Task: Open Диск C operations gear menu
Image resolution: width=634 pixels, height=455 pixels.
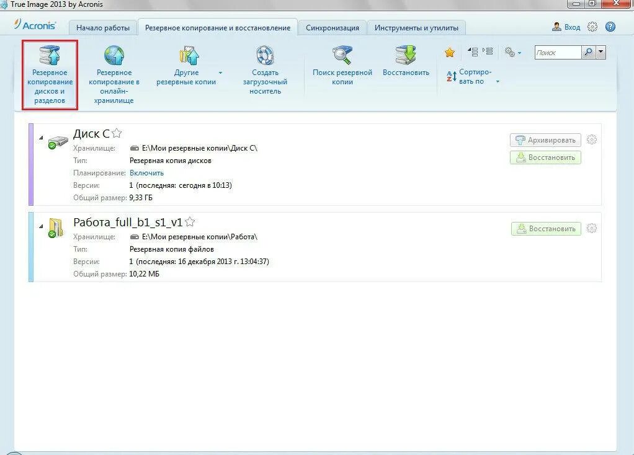Action: pyautogui.click(x=592, y=140)
